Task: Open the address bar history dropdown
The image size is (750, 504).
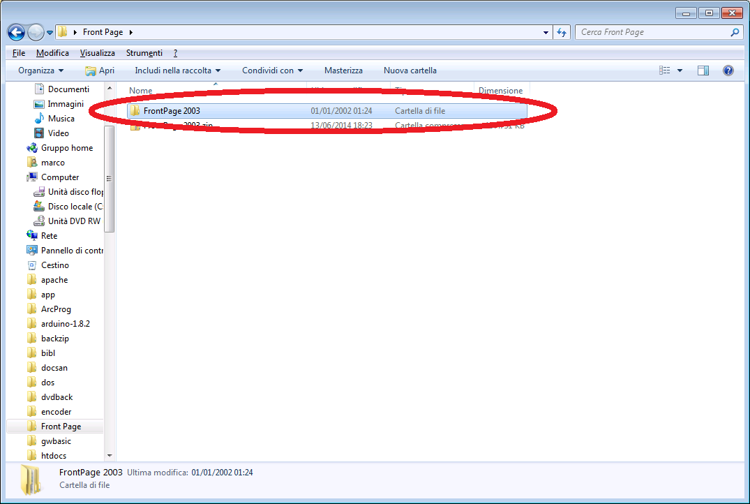Action: tap(546, 32)
